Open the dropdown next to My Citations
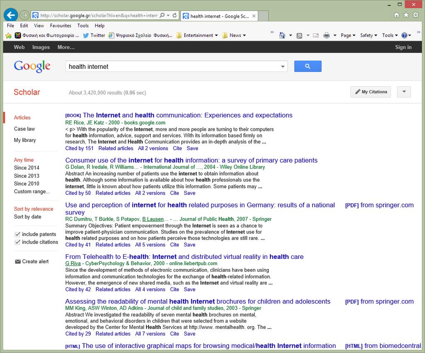Viewport: 425px width, 353px height. (404, 92)
